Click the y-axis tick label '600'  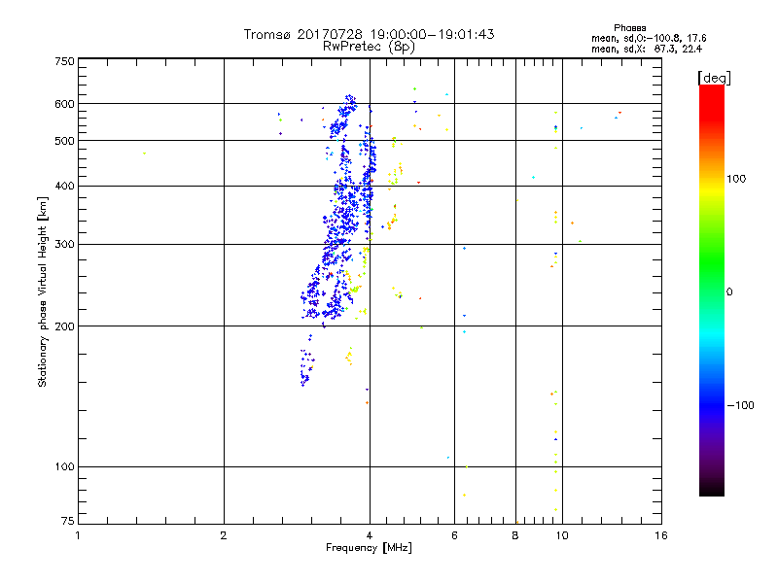tap(64, 104)
